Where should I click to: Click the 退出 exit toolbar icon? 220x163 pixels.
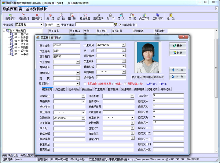(x=171, y=17)
